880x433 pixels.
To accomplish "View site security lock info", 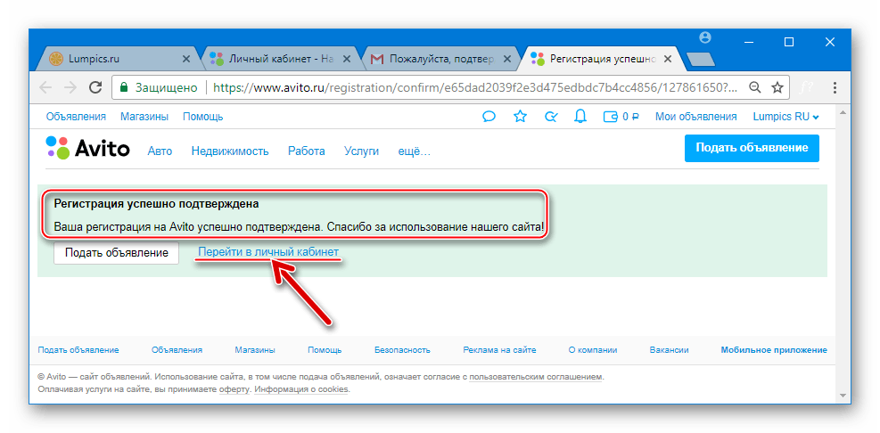I will [123, 87].
